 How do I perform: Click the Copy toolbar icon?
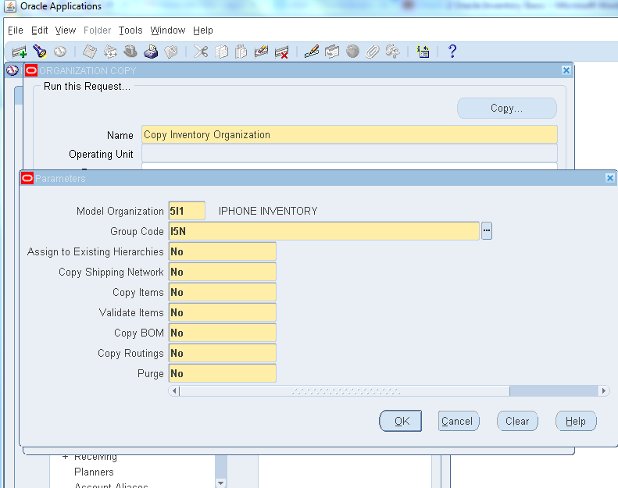[x=222, y=52]
